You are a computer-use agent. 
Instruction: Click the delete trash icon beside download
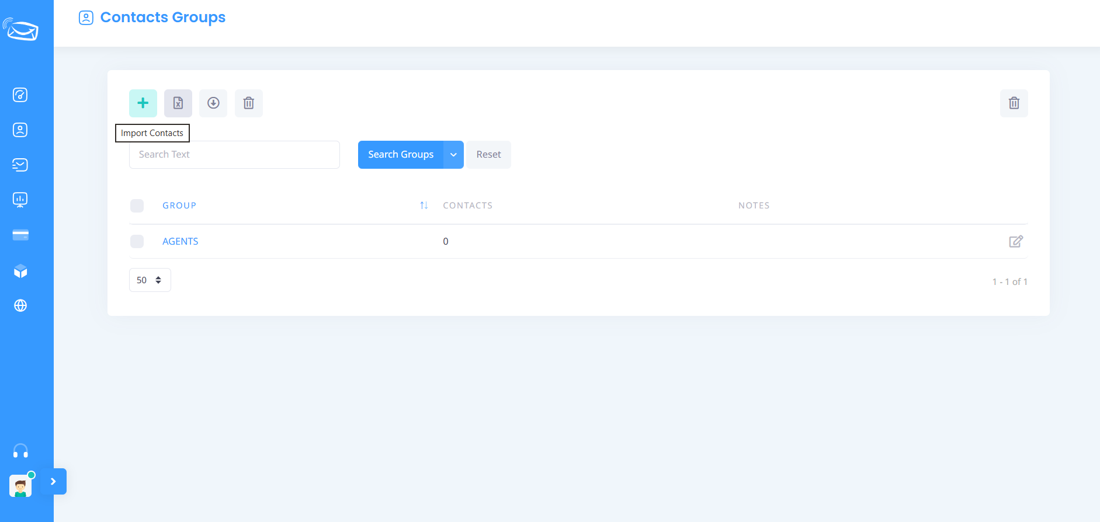(249, 103)
